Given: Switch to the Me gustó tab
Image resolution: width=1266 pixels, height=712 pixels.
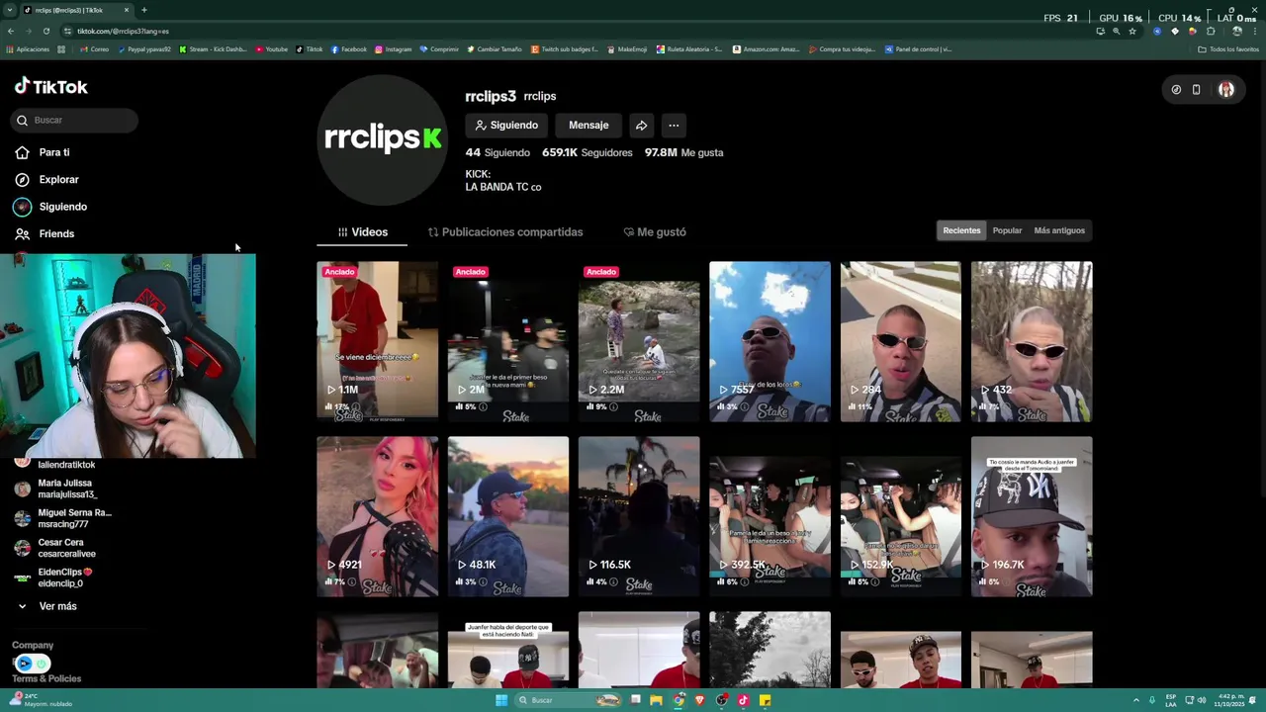Looking at the screenshot, I should pyautogui.click(x=655, y=232).
